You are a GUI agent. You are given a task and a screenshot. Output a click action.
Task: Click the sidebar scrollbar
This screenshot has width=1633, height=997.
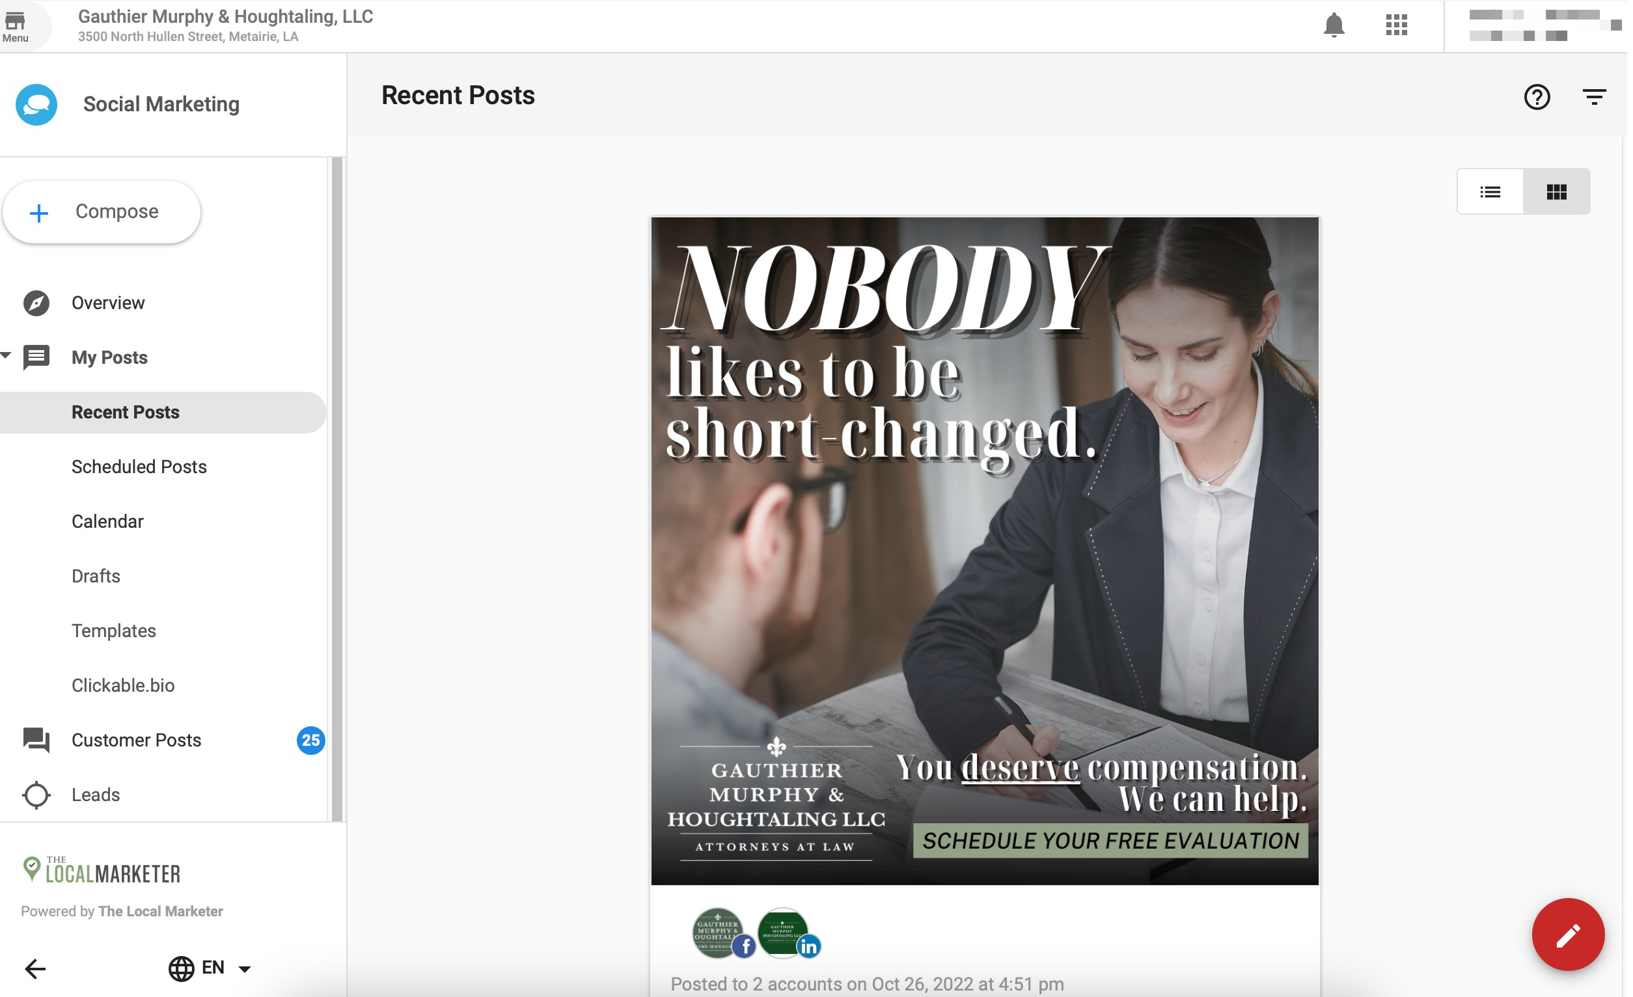[338, 490]
